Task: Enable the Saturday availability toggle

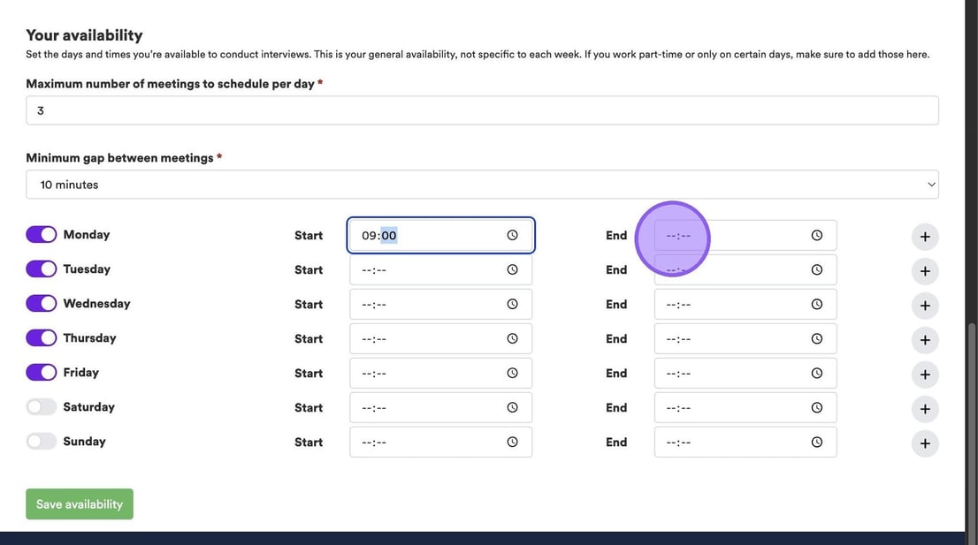Action: click(42, 406)
